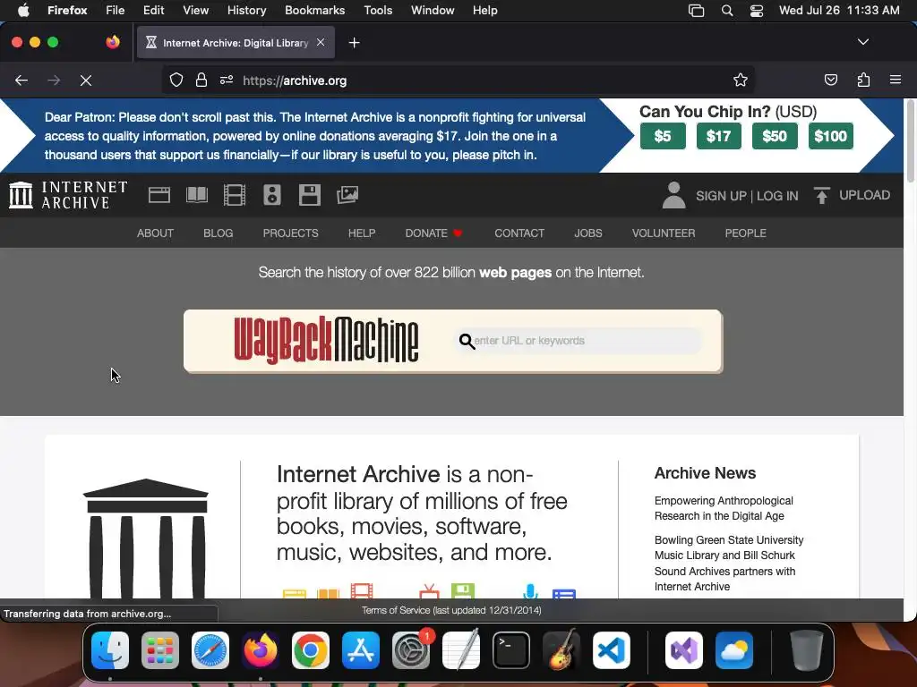Open the History menu
The height and width of the screenshot is (687, 917).
[x=246, y=11]
